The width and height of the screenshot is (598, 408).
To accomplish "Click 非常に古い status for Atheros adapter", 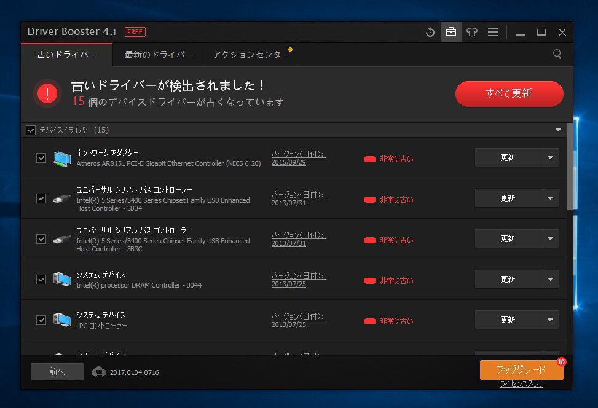I will coord(388,159).
